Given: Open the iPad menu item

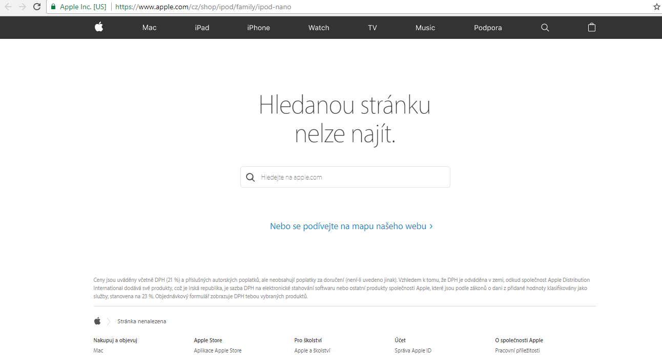Looking at the screenshot, I should click(x=202, y=28).
